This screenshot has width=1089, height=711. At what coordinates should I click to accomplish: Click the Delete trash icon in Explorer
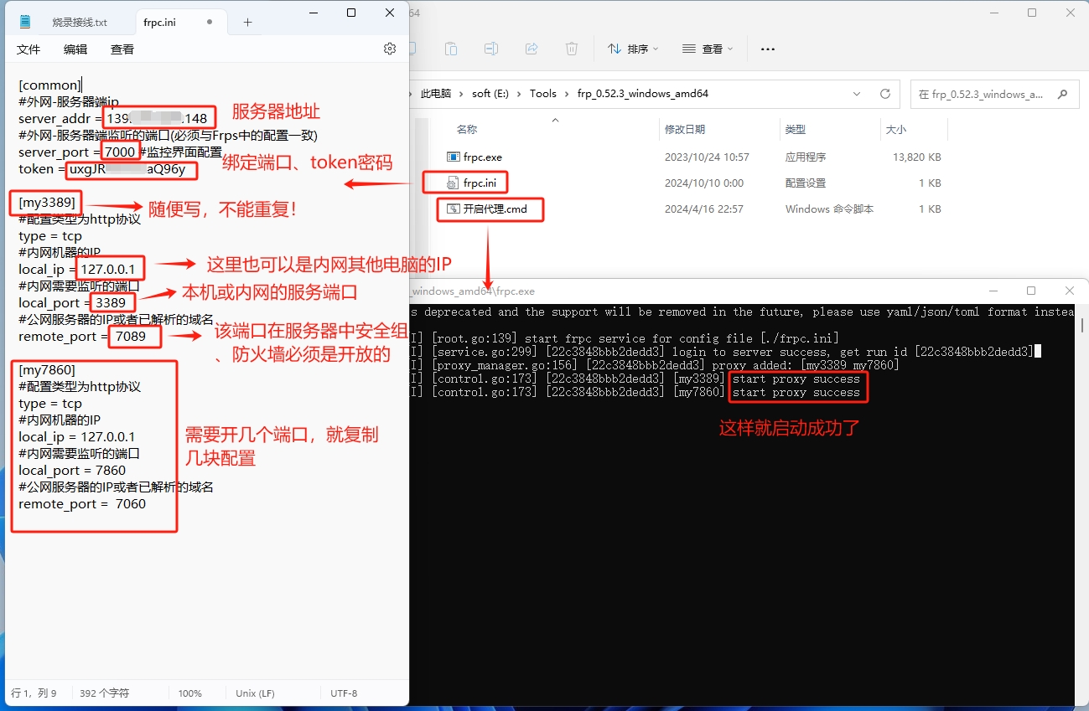click(x=572, y=49)
